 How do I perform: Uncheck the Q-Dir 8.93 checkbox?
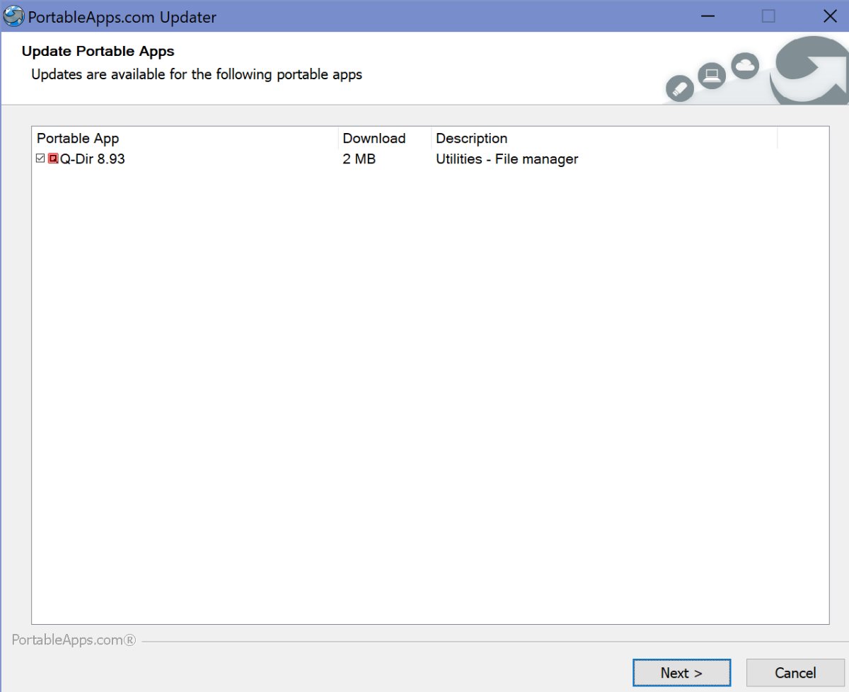click(40, 158)
